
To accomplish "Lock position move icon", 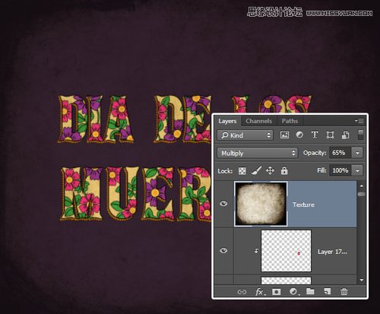I will [x=270, y=170].
